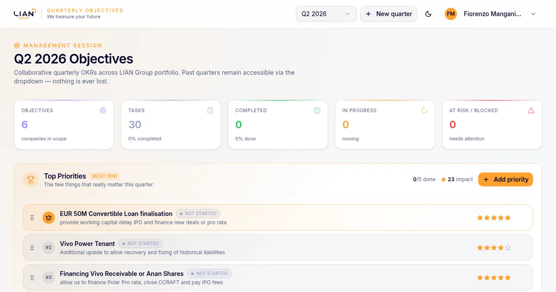Click the checkmark icon on the Completed card

tap(317, 110)
